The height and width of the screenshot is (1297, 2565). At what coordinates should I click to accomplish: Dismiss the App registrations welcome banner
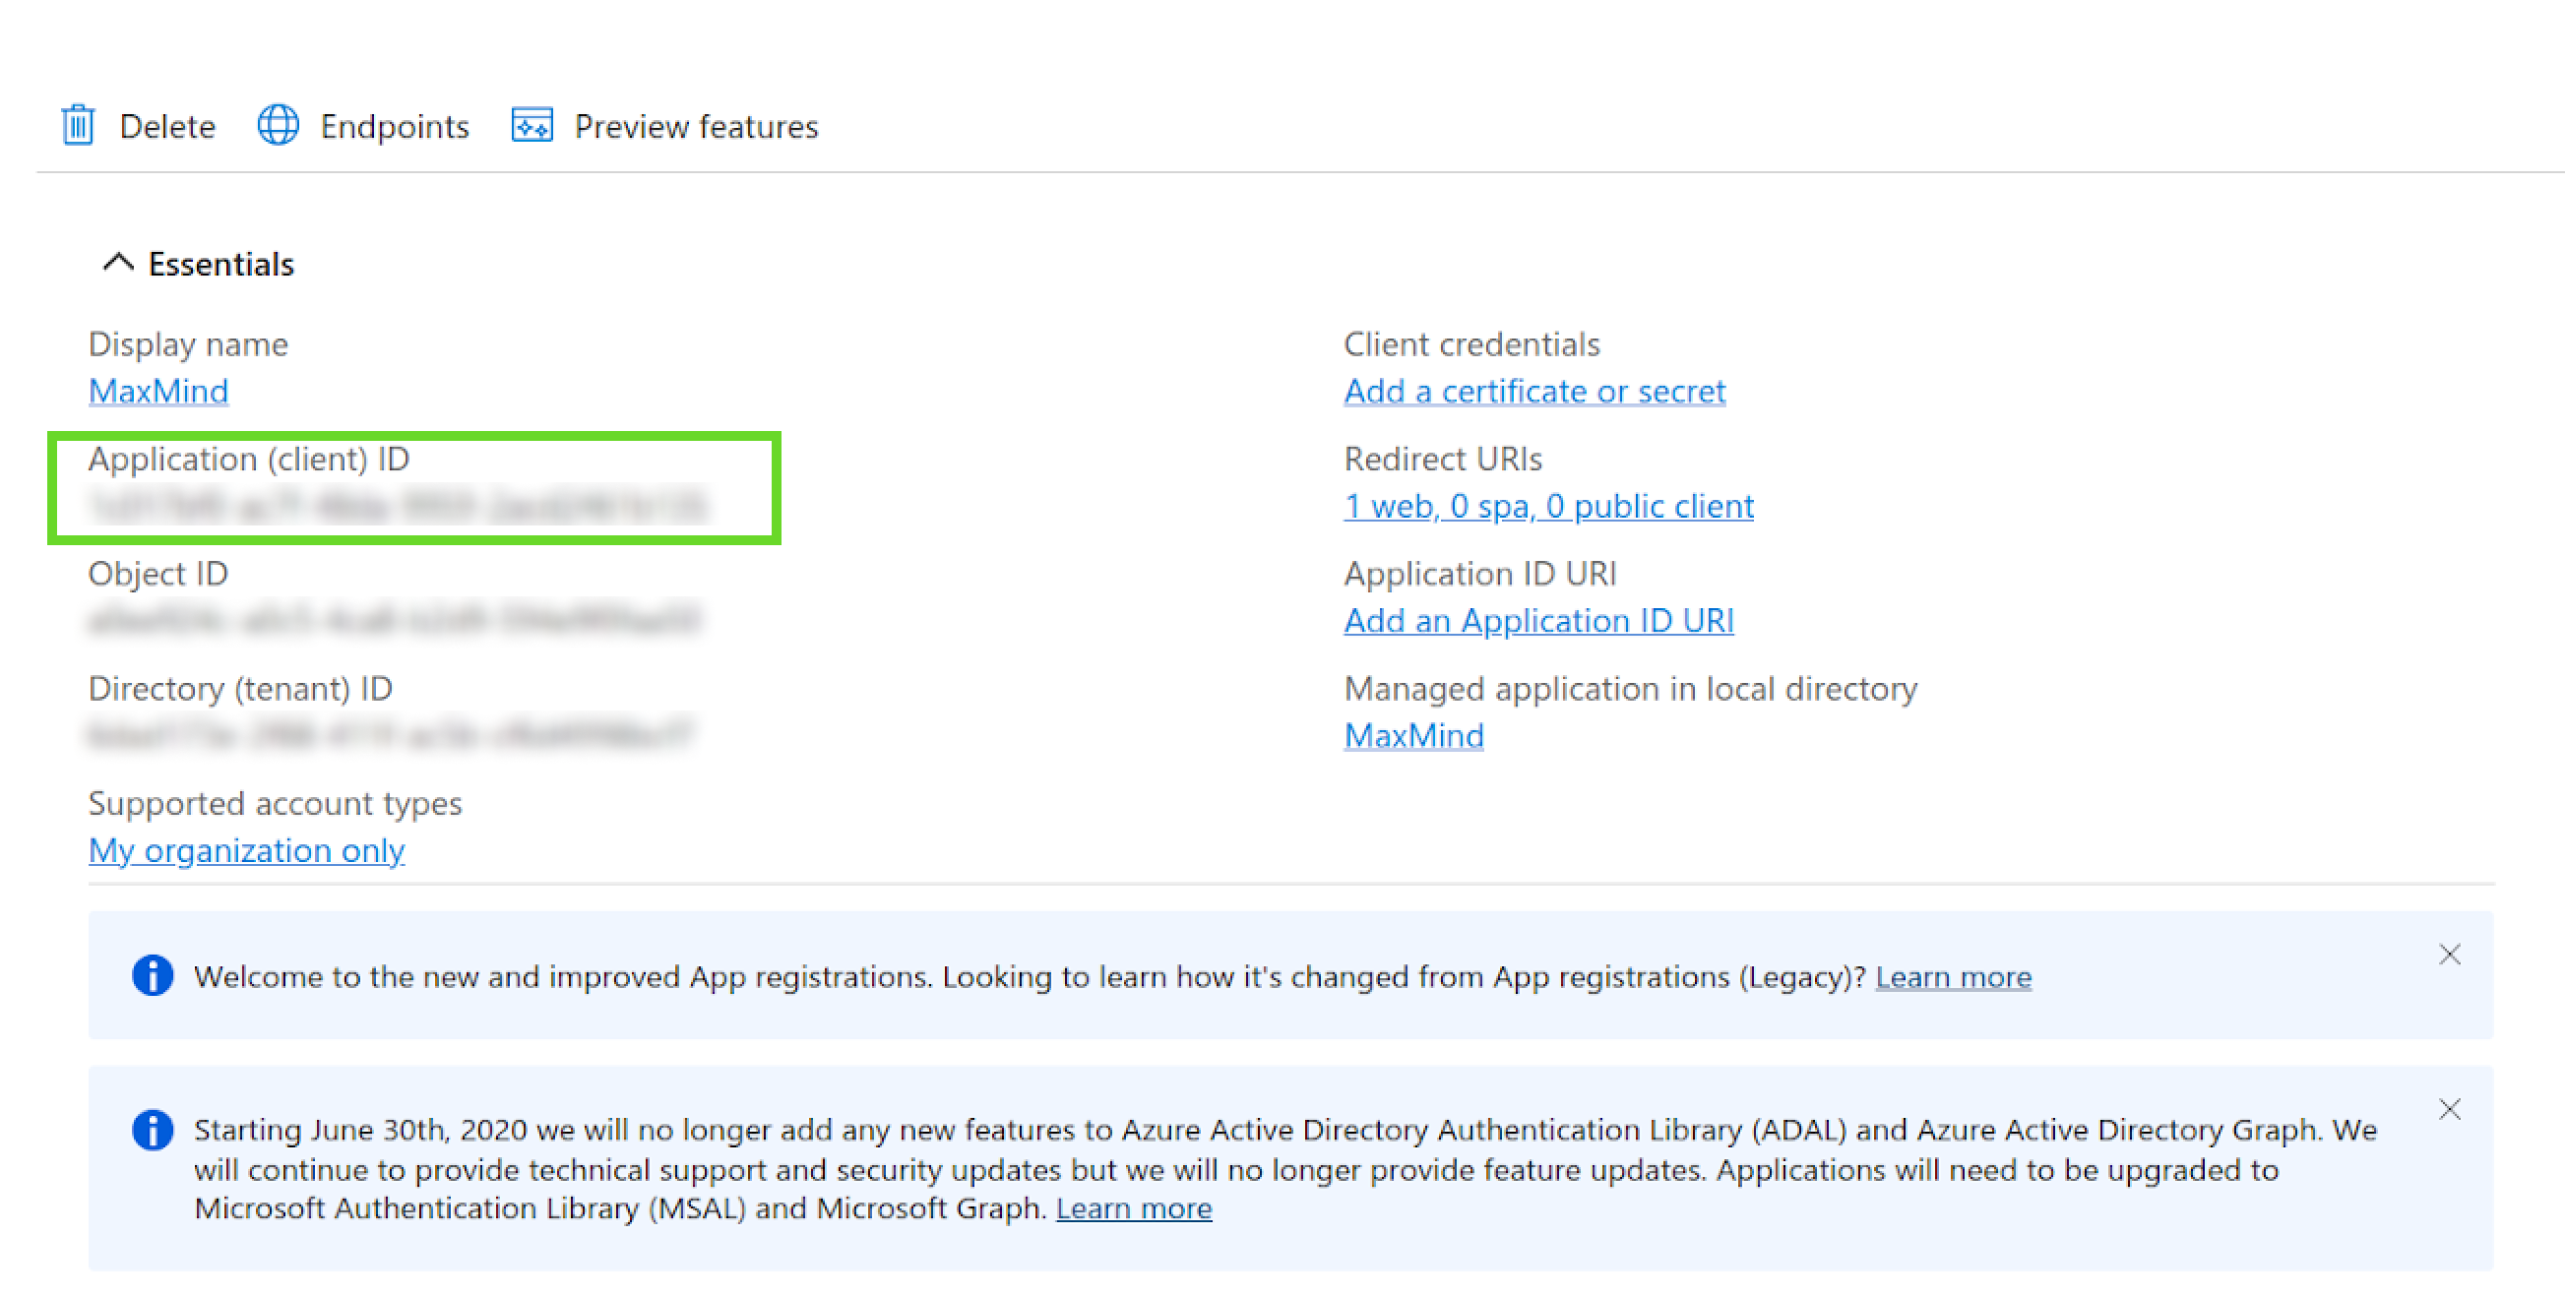tap(2450, 955)
